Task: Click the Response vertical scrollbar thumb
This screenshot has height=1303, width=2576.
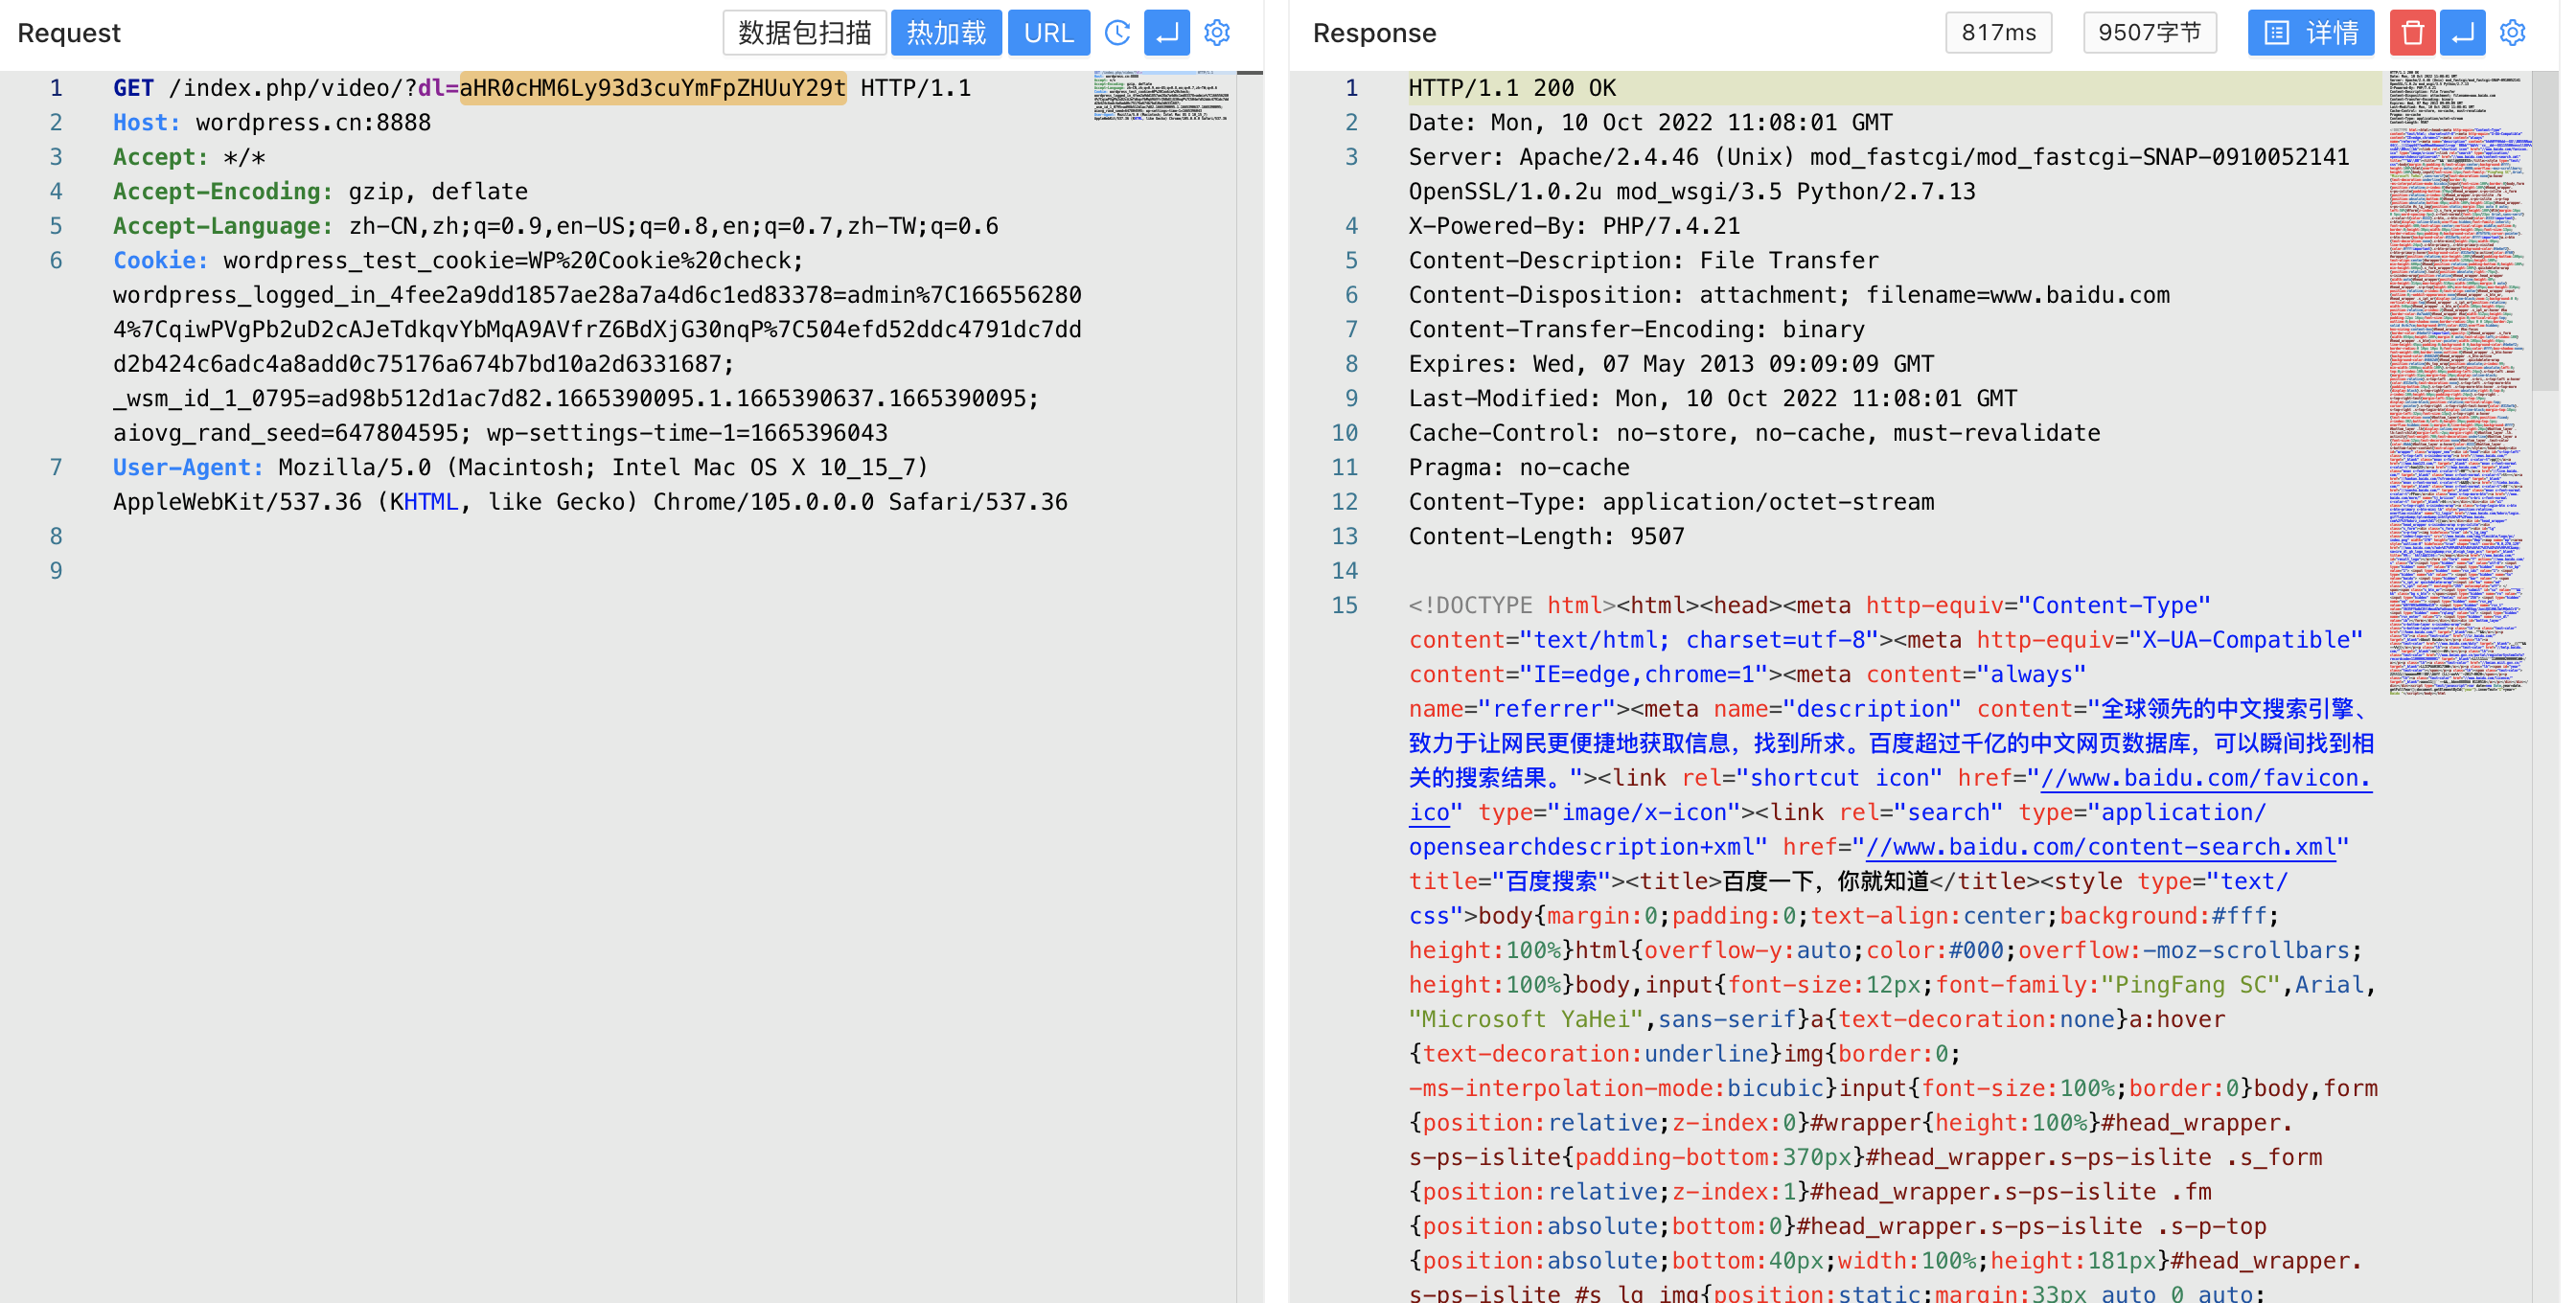Action: 2545,230
